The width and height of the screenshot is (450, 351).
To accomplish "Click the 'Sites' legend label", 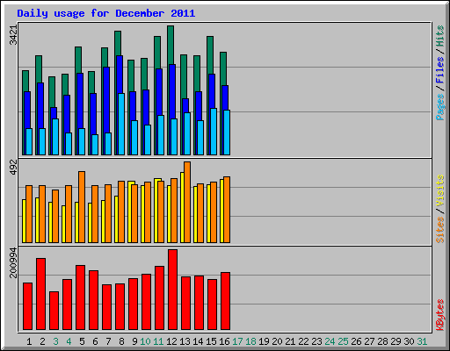I will tap(440, 230).
